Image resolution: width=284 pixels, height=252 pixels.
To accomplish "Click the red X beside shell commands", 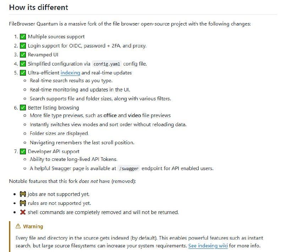I will pos(23,212).
